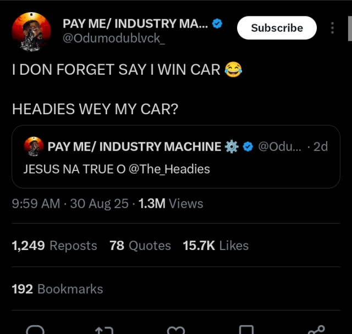Open the share icon at bottom right

tap(316, 329)
